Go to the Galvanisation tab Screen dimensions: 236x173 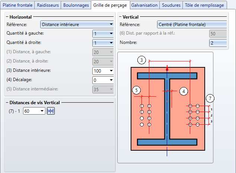pyautogui.click(x=145, y=5)
